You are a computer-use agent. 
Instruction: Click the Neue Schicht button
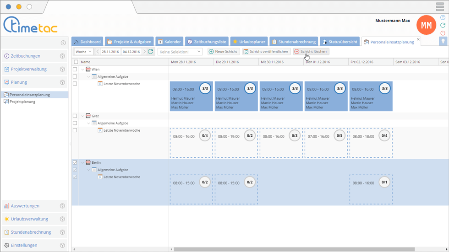point(223,52)
